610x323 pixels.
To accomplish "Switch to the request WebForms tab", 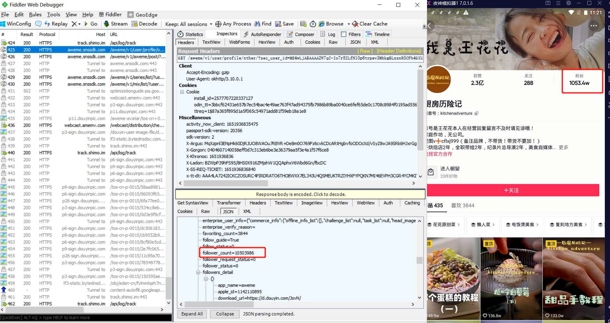I will click(239, 42).
